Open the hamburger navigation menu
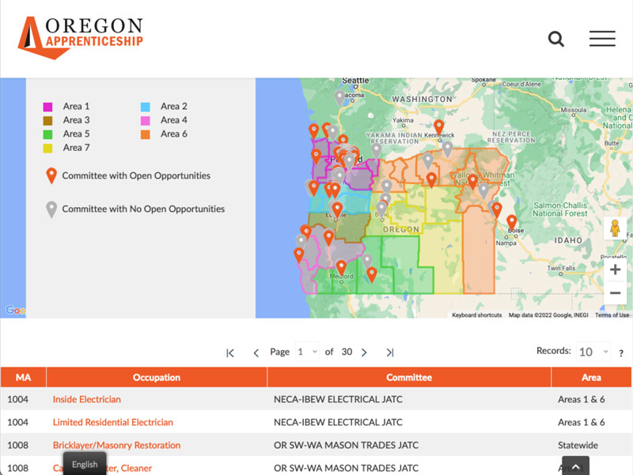Screen dimensions: 633x475 (602, 39)
